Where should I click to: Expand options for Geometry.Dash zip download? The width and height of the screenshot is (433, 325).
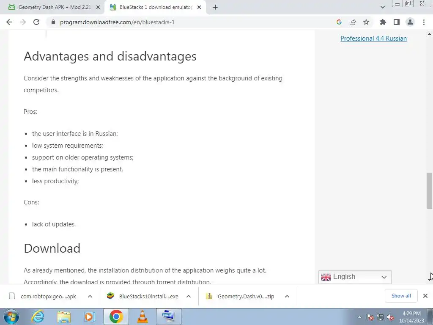(287, 296)
